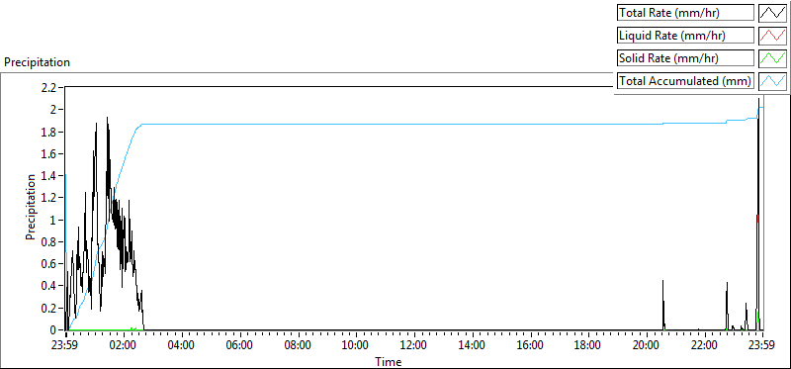Viewport: 791px width, 369px height.
Task: Click the 12:00 time axis label
Action: [x=413, y=346]
